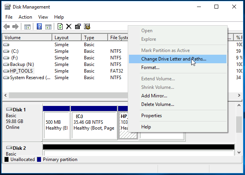Screen dimensions: 245x175
Task: Sort by the Type column header
Action: [95, 38]
